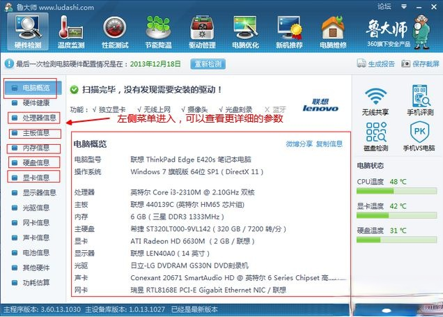Click the 主设备库版本 1.0.13.1027 status text

[125, 309]
